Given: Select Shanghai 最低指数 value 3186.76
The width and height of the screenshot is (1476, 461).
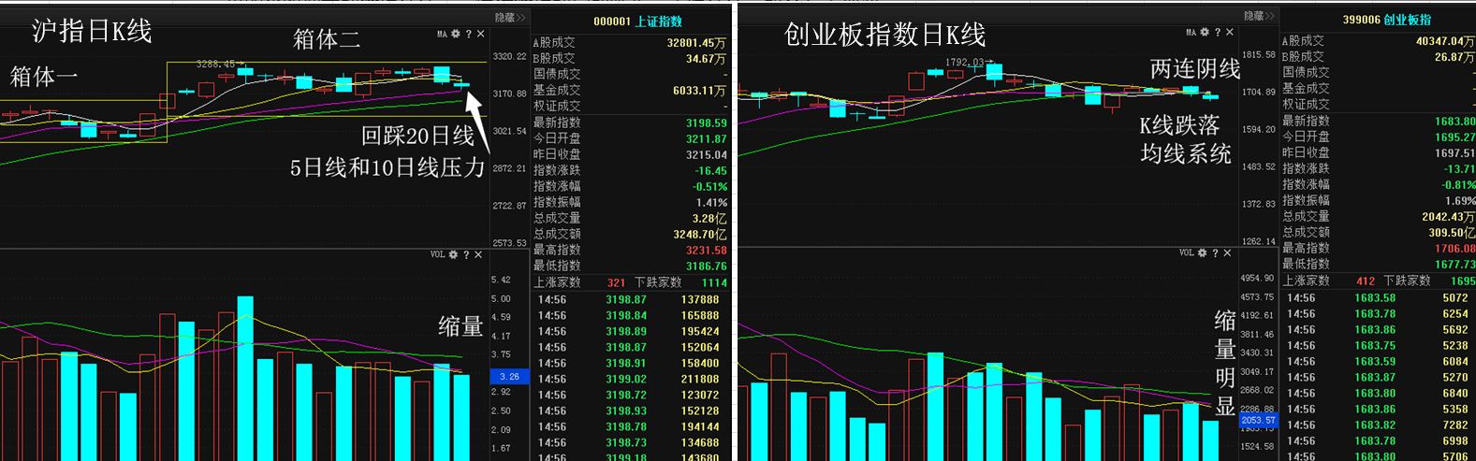Looking at the screenshot, I should coord(706,266).
